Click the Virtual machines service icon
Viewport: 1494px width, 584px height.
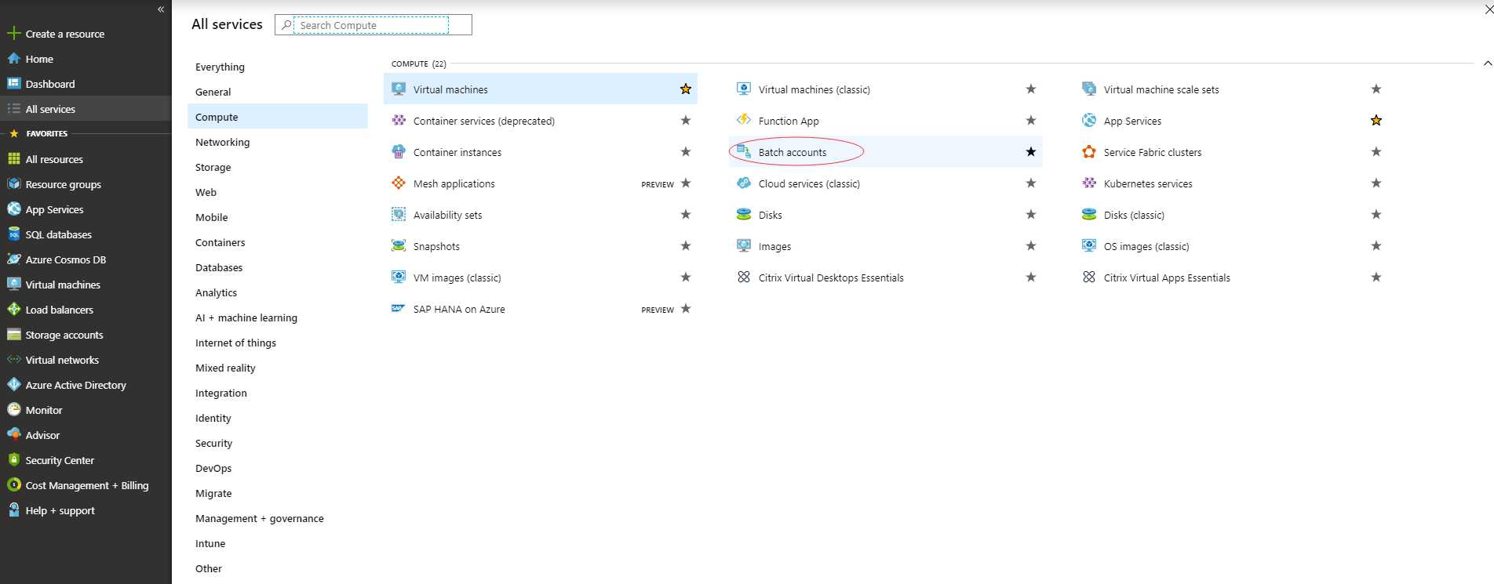pos(399,89)
